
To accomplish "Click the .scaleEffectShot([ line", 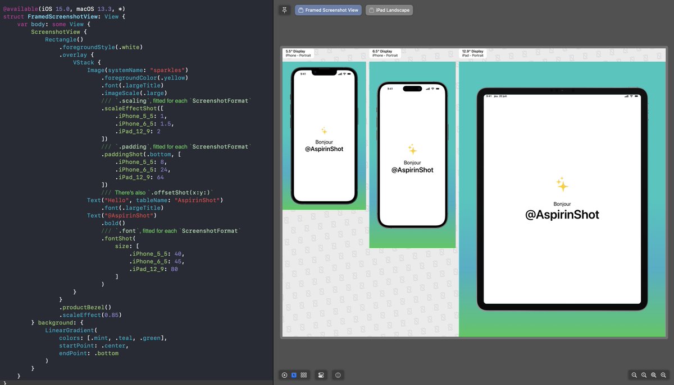I will 132,108.
